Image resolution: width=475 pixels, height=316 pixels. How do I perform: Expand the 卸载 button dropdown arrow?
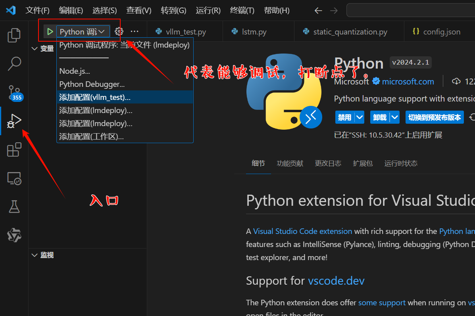pyautogui.click(x=394, y=117)
